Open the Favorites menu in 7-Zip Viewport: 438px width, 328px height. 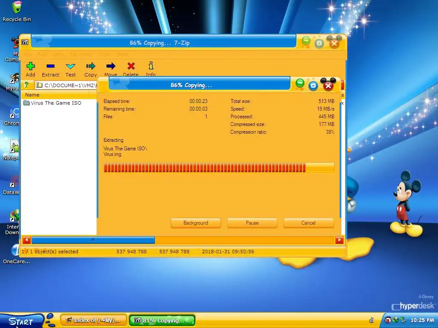[x=81, y=54]
